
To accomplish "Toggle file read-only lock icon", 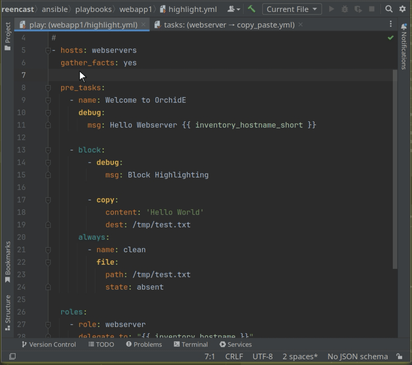I will coord(399,356).
